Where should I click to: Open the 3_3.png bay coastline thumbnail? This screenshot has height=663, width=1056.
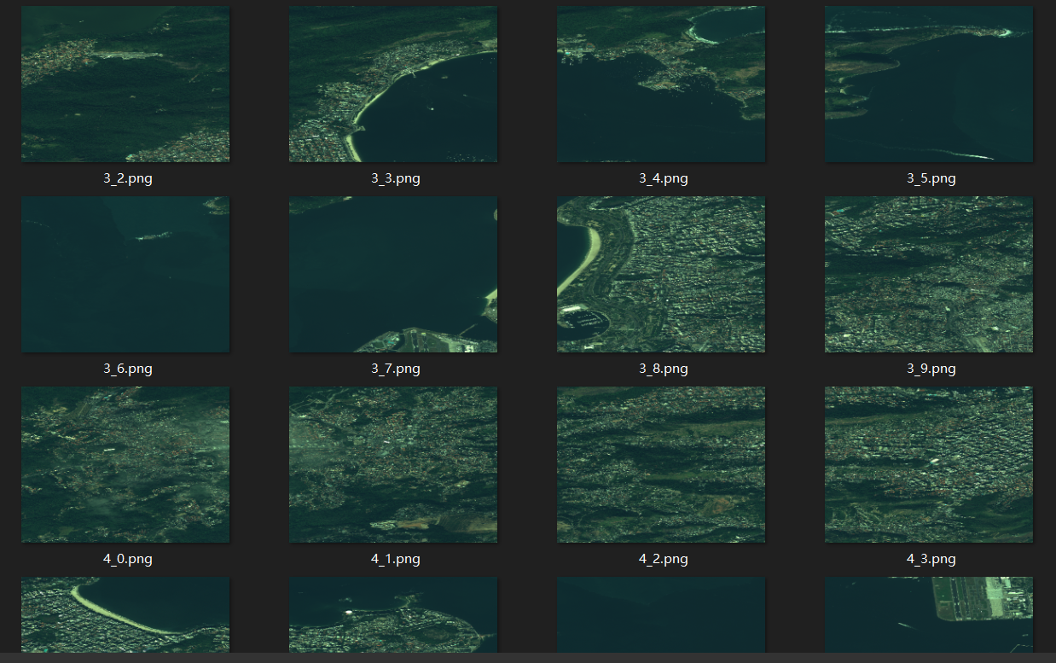[x=393, y=84]
